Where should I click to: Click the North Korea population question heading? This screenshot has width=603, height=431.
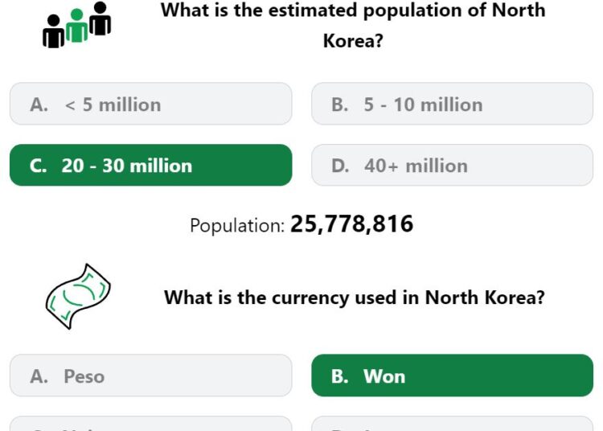click(353, 26)
